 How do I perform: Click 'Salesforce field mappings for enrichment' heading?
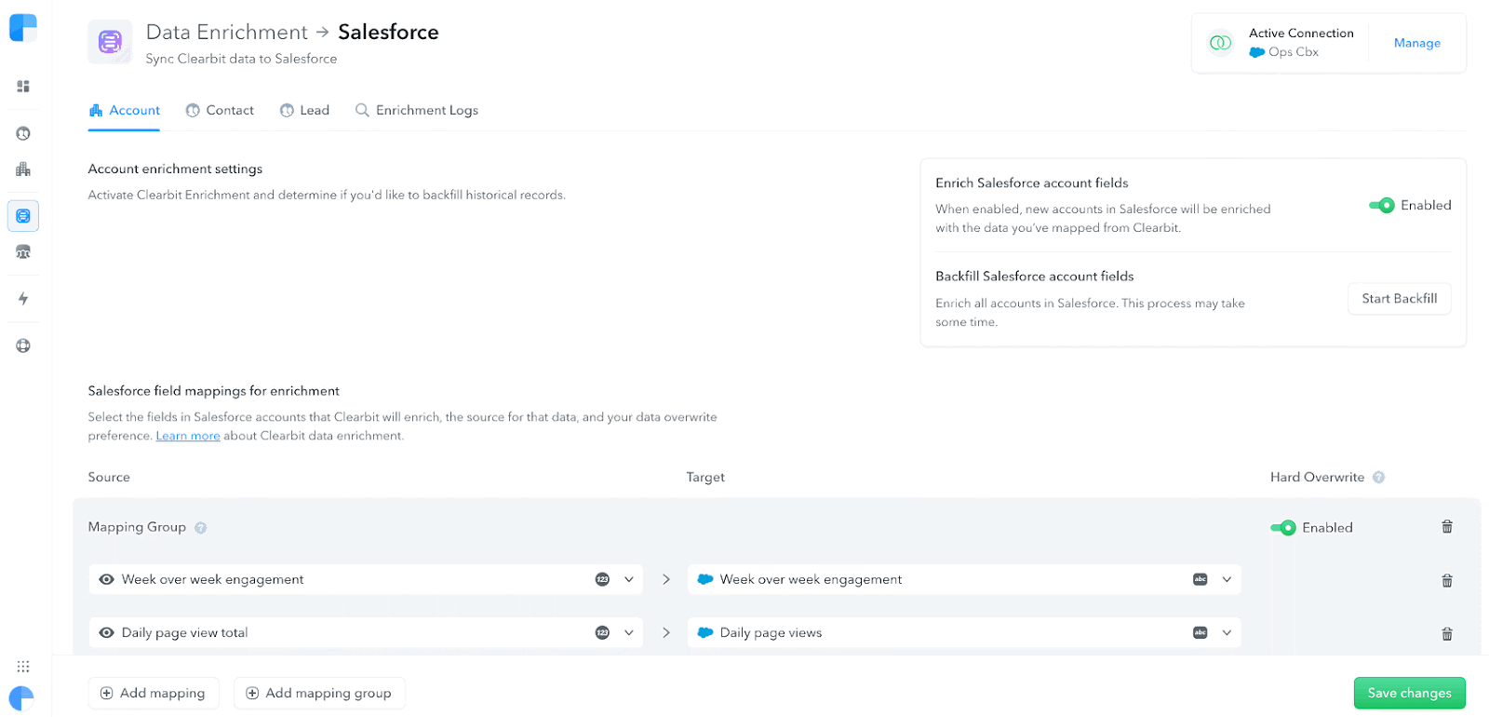(213, 391)
